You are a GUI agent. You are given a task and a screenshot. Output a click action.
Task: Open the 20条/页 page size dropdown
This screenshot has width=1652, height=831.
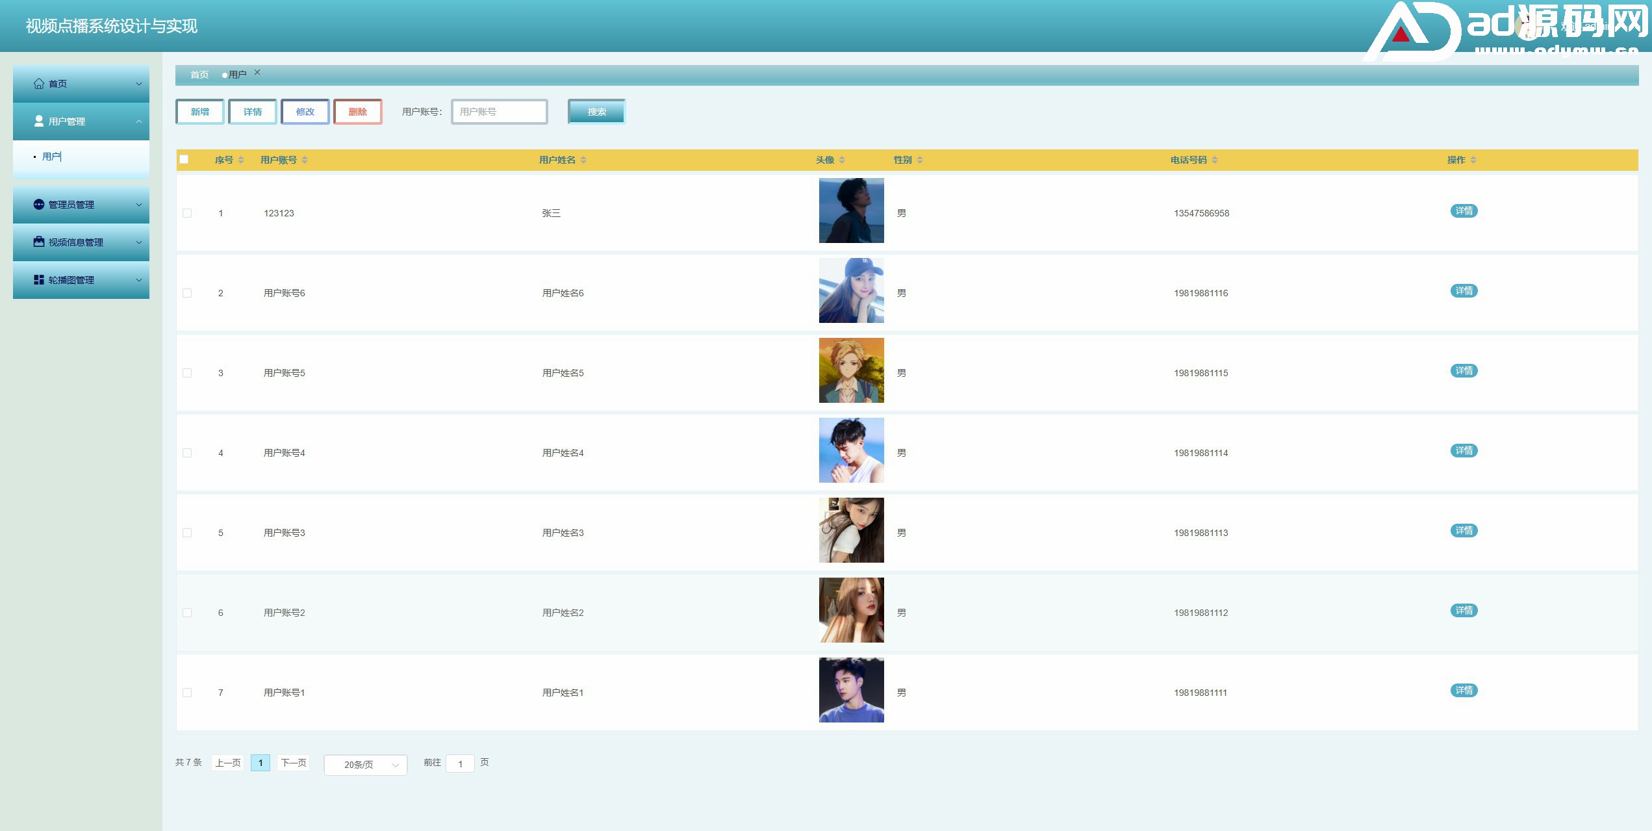tap(365, 765)
